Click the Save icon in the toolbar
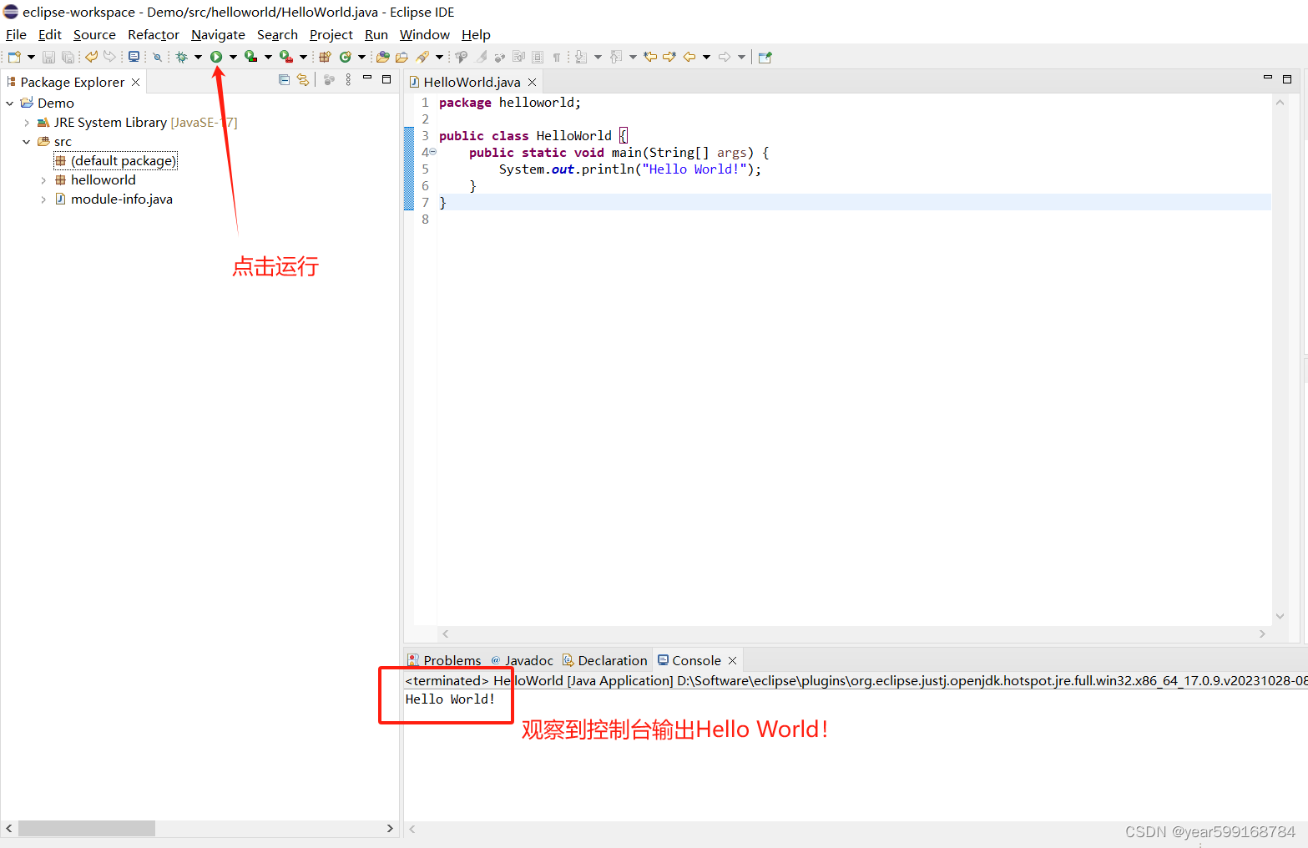 click(x=48, y=56)
